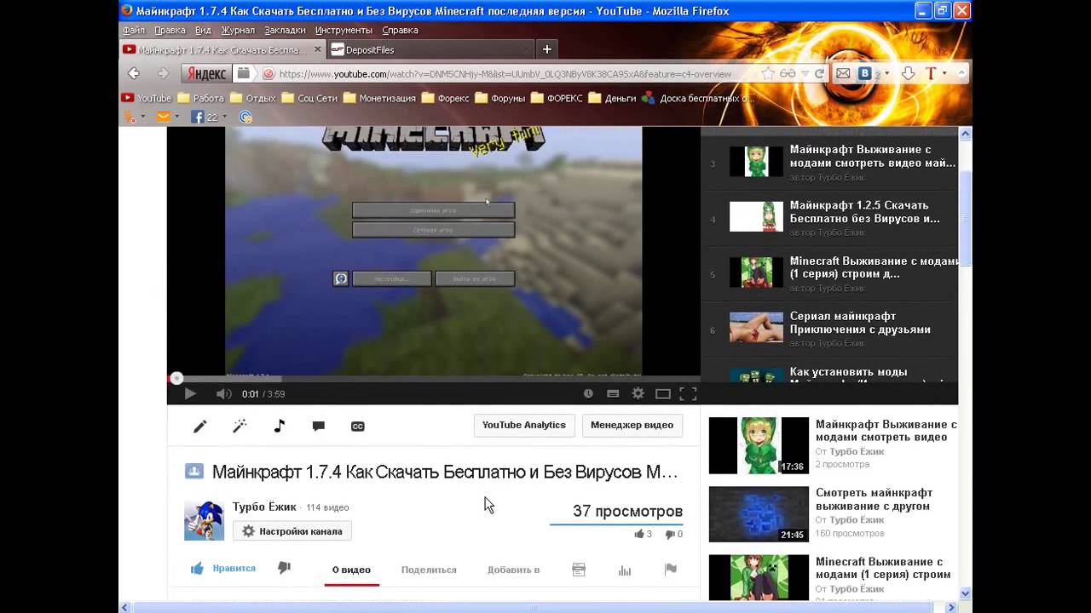
Task: Click the Настройки канала button
Action: point(292,531)
